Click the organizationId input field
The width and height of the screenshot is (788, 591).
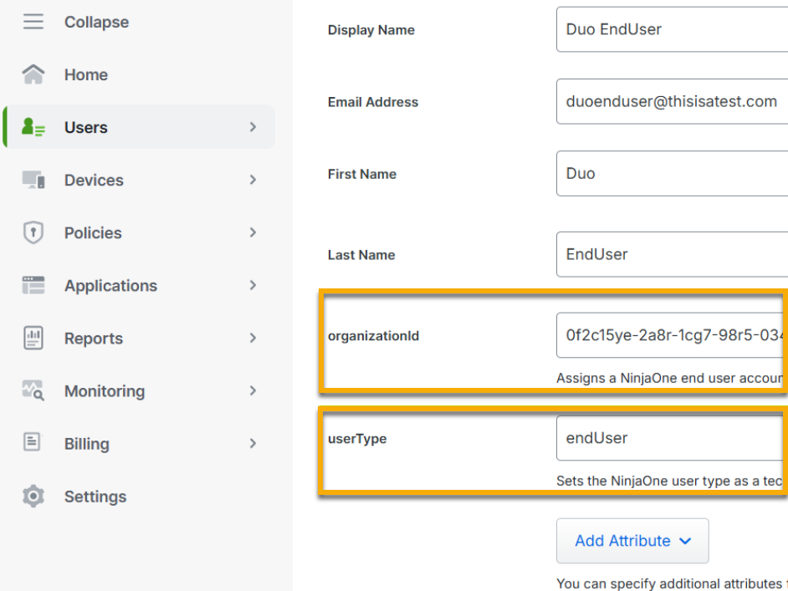coord(672,335)
